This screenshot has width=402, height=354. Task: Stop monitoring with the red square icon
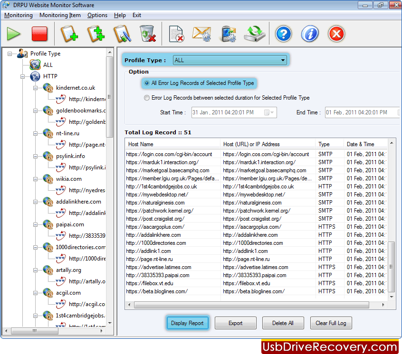click(39, 34)
